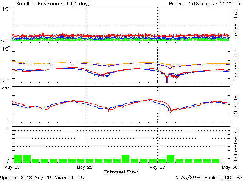Click the 'May 28' date label
The width and height of the screenshot is (242, 181).
[85, 167]
